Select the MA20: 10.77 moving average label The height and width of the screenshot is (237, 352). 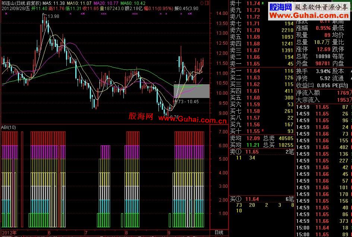(106, 3)
